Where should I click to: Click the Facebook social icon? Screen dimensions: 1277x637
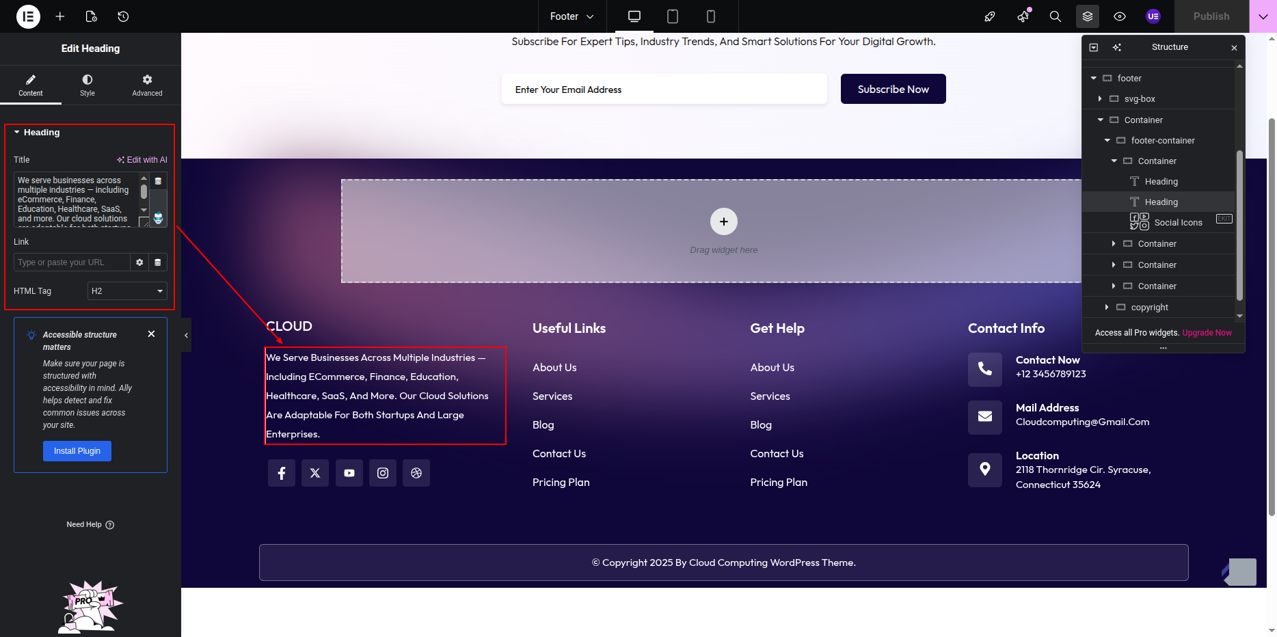(x=282, y=473)
